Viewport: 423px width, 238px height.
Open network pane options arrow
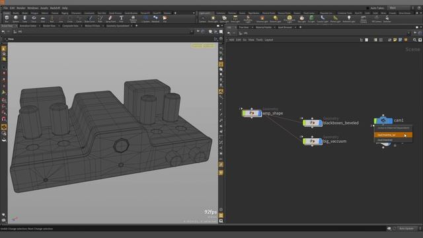[421, 27]
